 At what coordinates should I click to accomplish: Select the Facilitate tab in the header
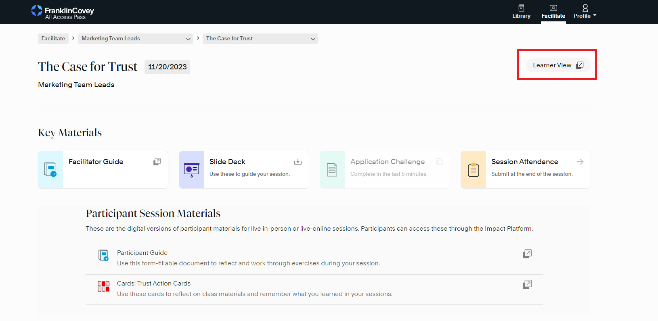coord(553,12)
